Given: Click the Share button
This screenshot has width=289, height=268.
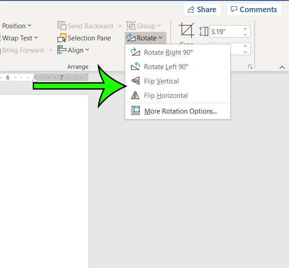Looking at the screenshot, I should pos(202,9).
